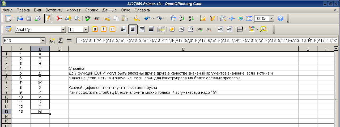Open Function Wizard icon
This screenshot has height=127, width=340.
click(52, 40)
